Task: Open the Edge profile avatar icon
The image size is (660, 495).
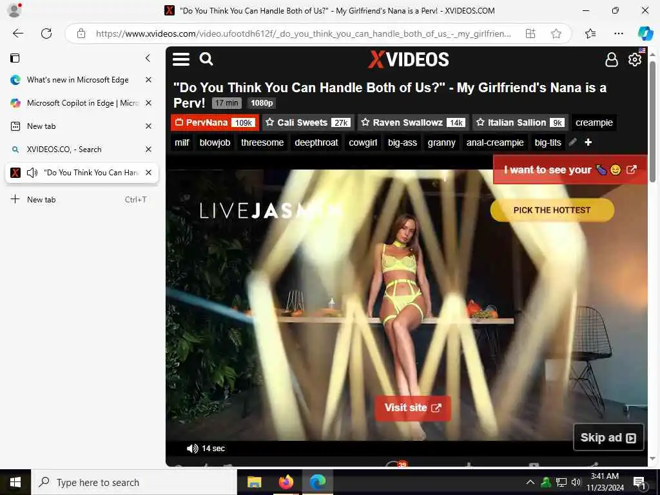Action: coord(14,10)
